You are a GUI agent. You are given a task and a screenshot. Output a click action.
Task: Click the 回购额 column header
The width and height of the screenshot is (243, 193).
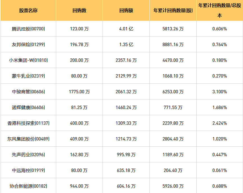[x=126, y=10]
